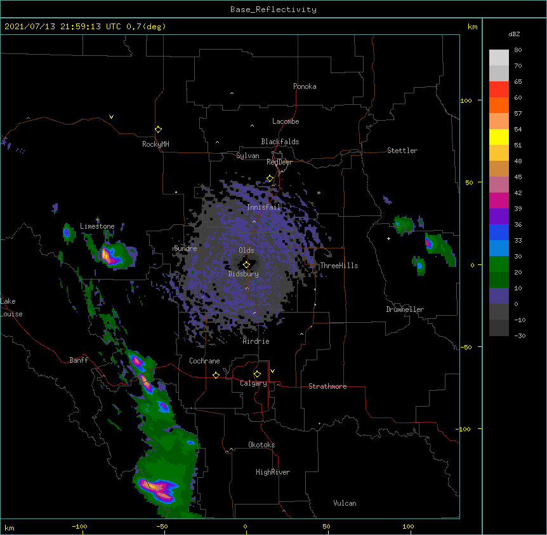Click the Cochrane label
The height and width of the screenshot is (535, 547).
[x=204, y=361]
